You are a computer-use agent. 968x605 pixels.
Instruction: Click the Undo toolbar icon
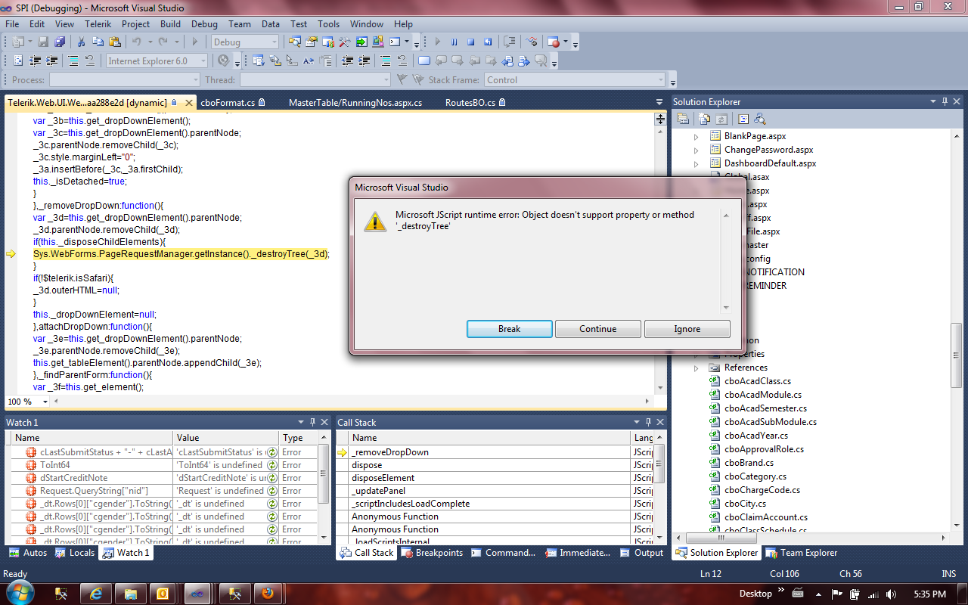click(x=137, y=42)
